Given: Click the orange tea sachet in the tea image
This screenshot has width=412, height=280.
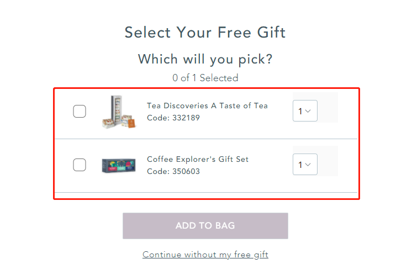Looking at the screenshot, I should (x=131, y=123).
